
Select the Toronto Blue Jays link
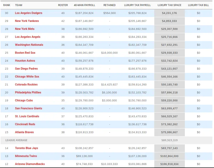pyautogui.click(x=26, y=148)
